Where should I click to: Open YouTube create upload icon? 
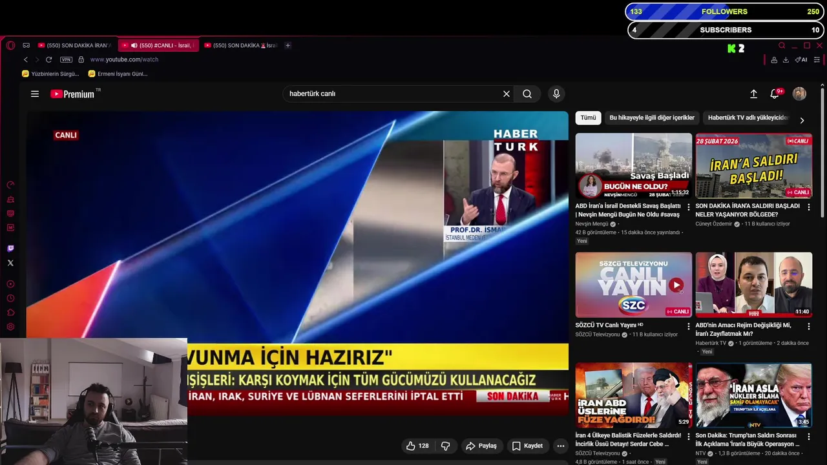pos(753,94)
